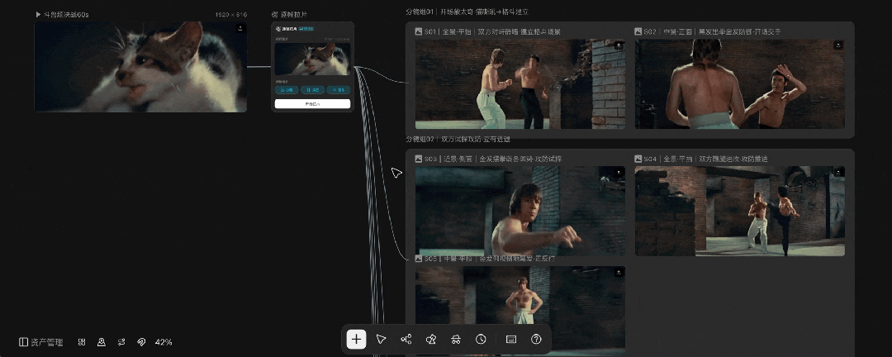
Task: Click the plus add-node button in bottom toolbar
Action: [x=356, y=340]
